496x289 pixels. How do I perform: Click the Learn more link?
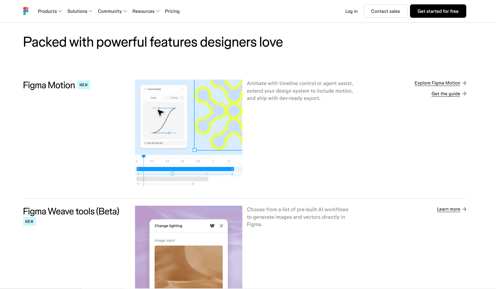(448, 209)
